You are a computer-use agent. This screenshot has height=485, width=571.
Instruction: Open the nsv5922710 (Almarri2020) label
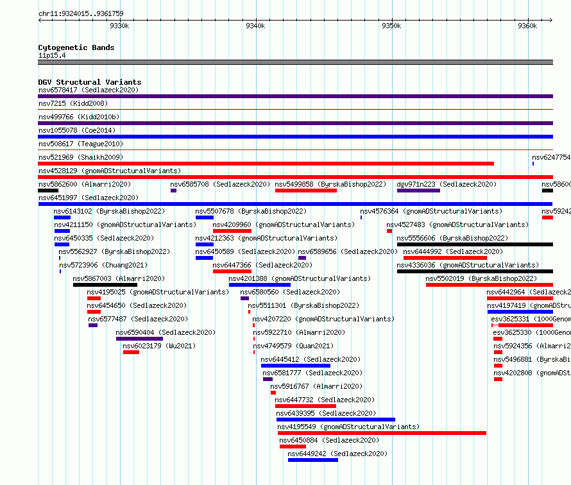point(299,332)
